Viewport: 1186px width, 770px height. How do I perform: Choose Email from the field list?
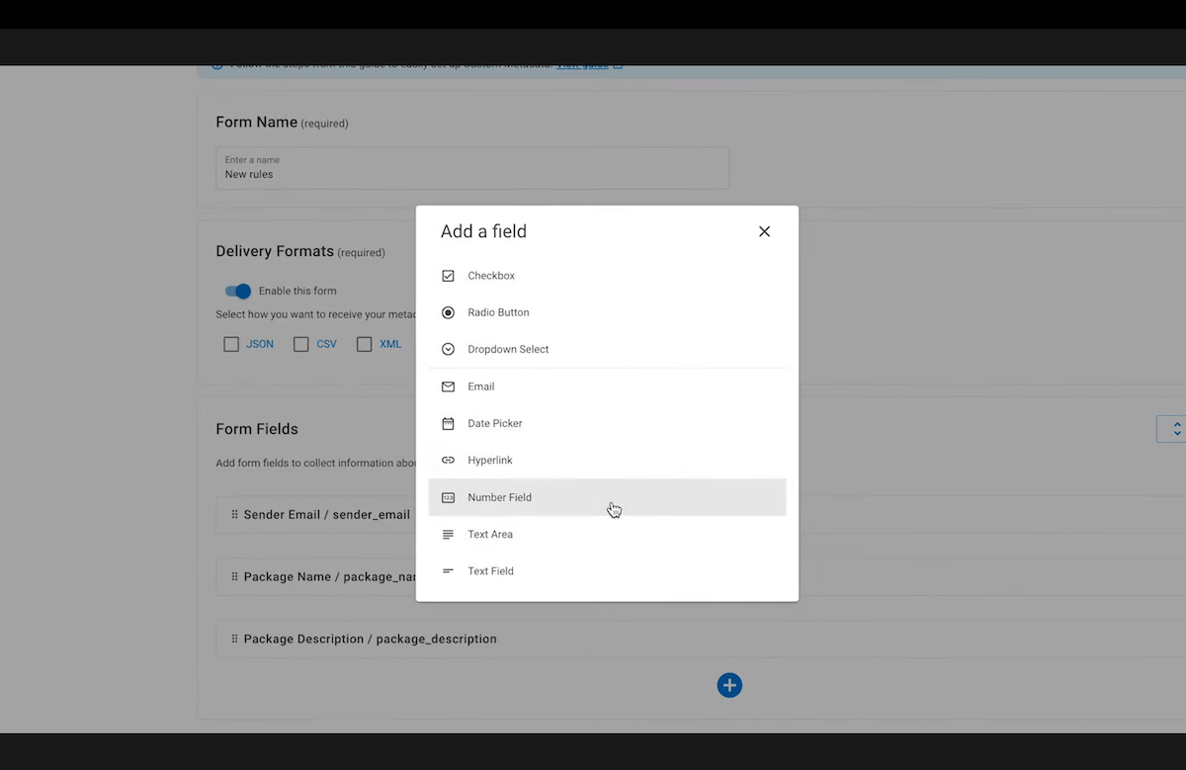607,386
